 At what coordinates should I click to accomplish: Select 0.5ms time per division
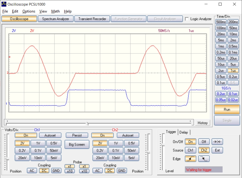point(233,46)
